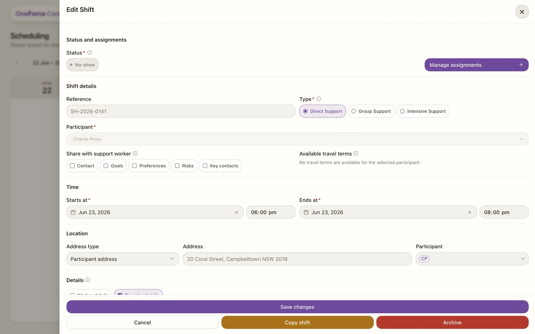Click the Reference field SH-2026-0141
535x334 pixels.
pyautogui.click(x=181, y=111)
